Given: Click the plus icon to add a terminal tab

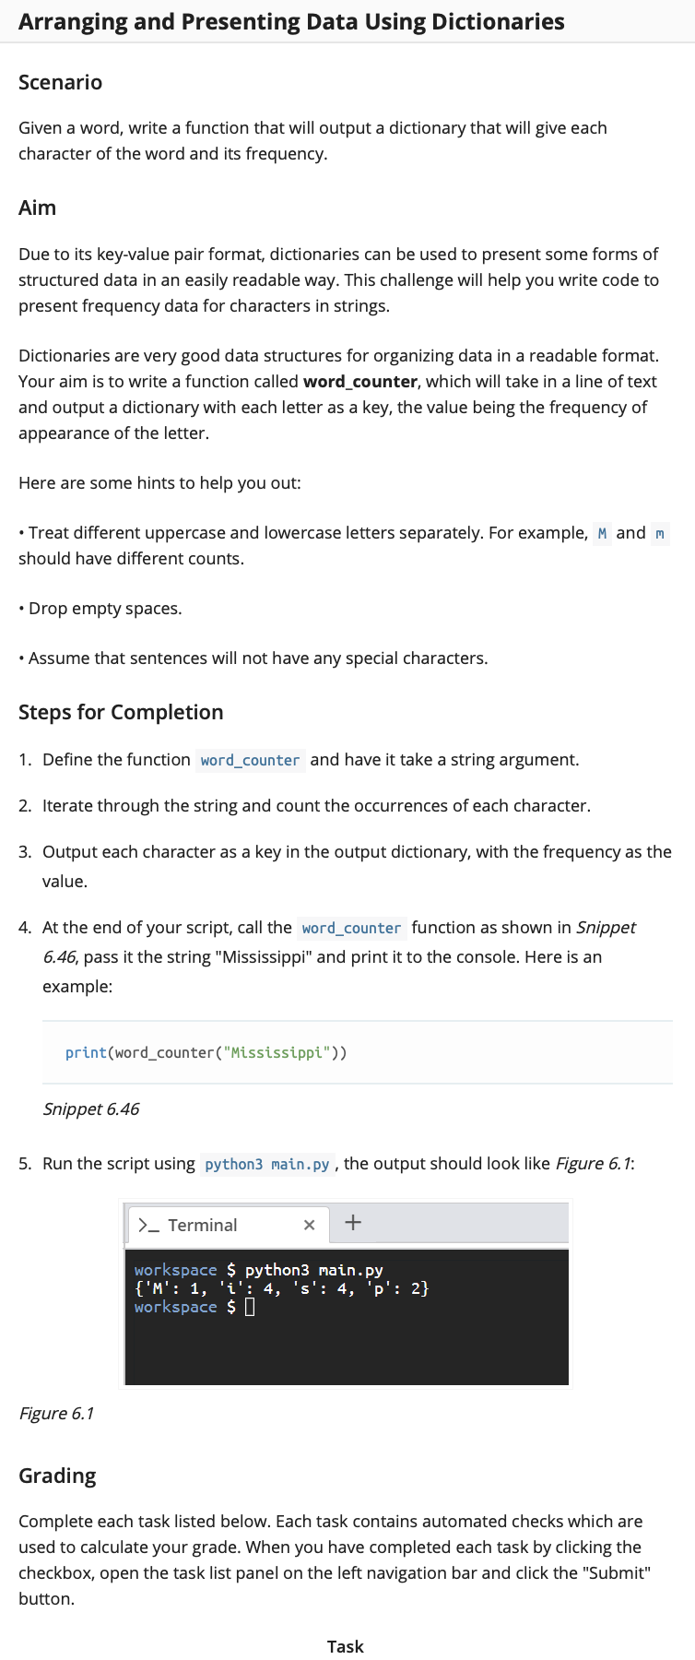Looking at the screenshot, I should [353, 1223].
